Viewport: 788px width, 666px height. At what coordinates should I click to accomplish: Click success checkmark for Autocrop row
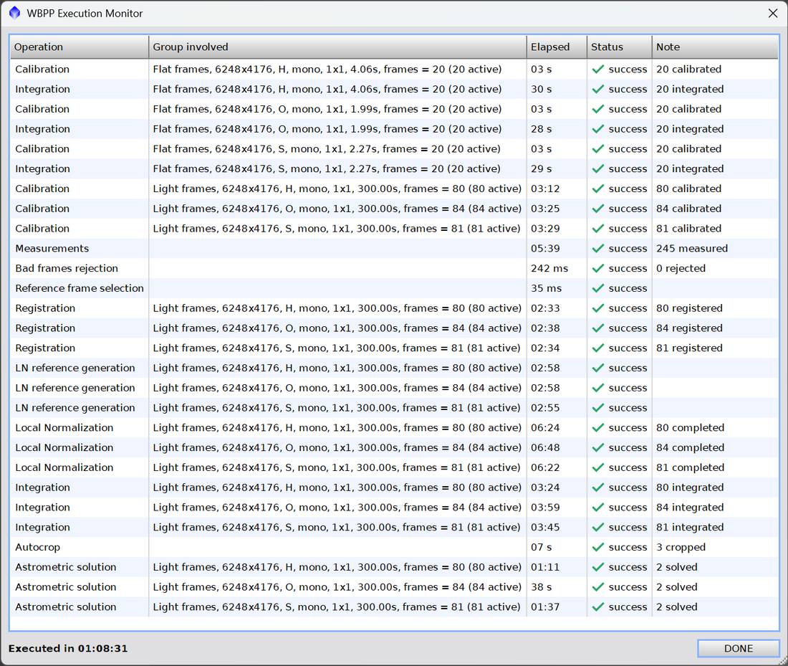tap(597, 547)
